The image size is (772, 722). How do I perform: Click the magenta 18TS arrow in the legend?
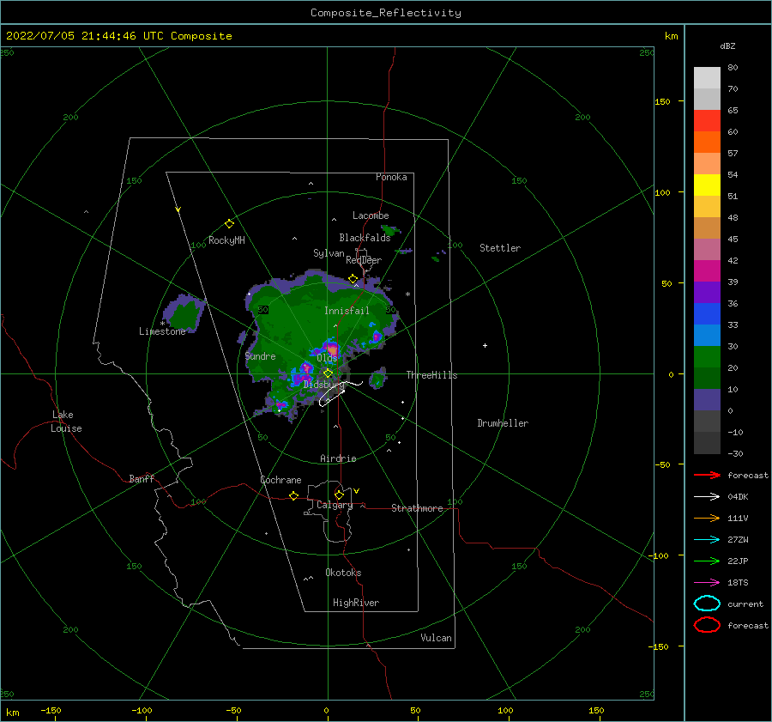pyautogui.click(x=707, y=583)
